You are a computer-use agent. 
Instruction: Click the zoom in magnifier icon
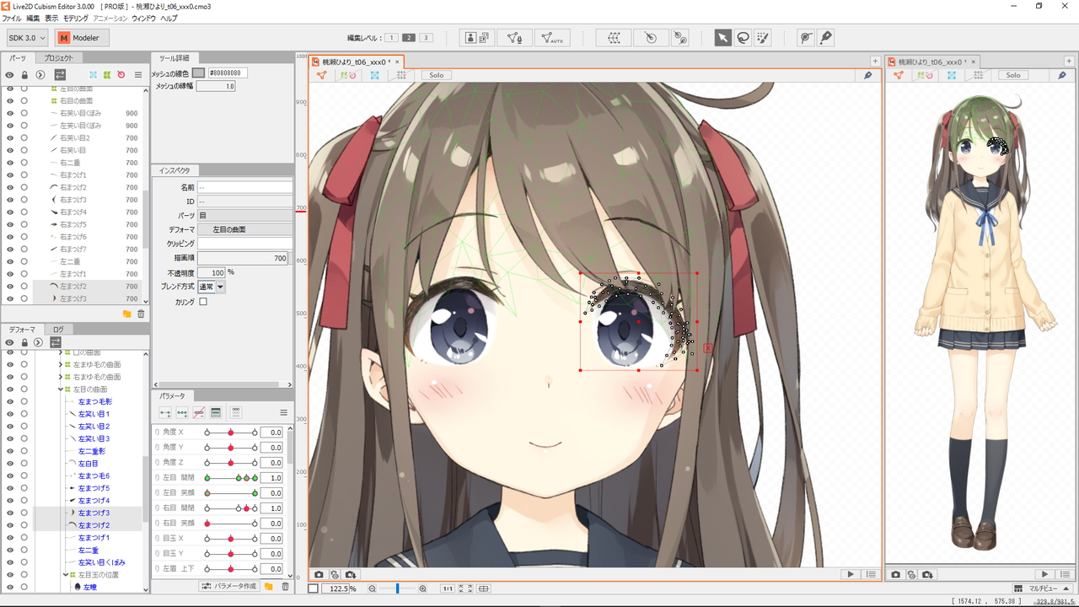tap(422, 588)
